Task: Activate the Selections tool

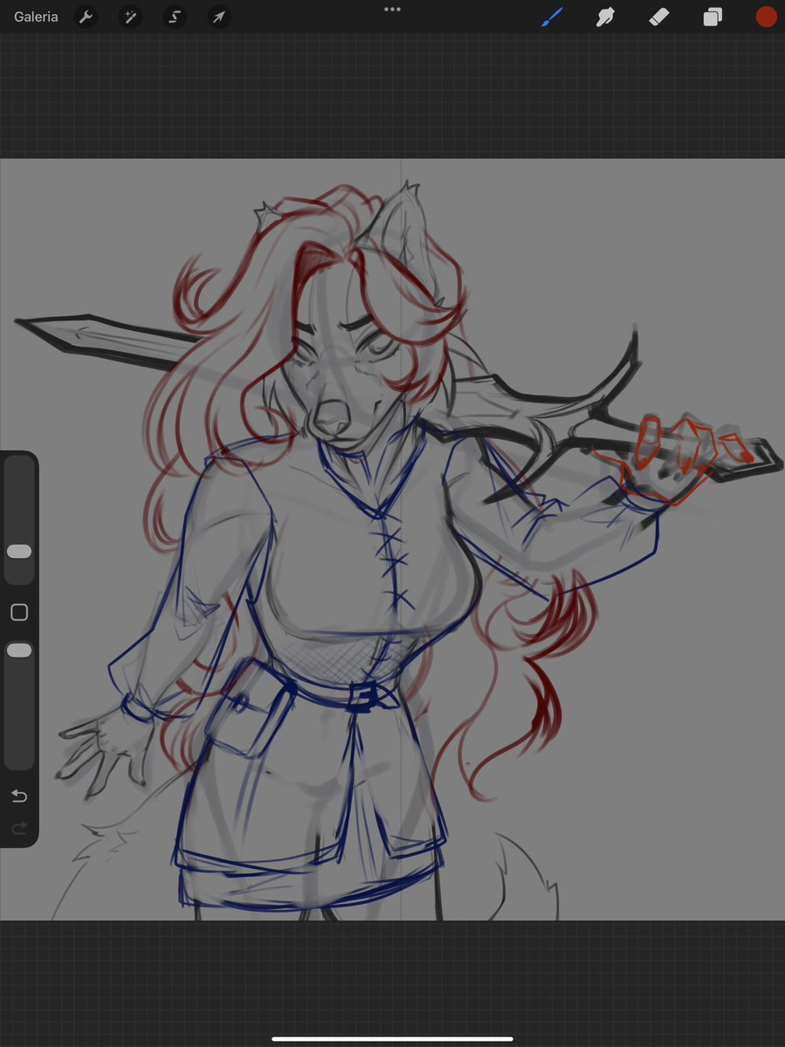Action: 174,17
